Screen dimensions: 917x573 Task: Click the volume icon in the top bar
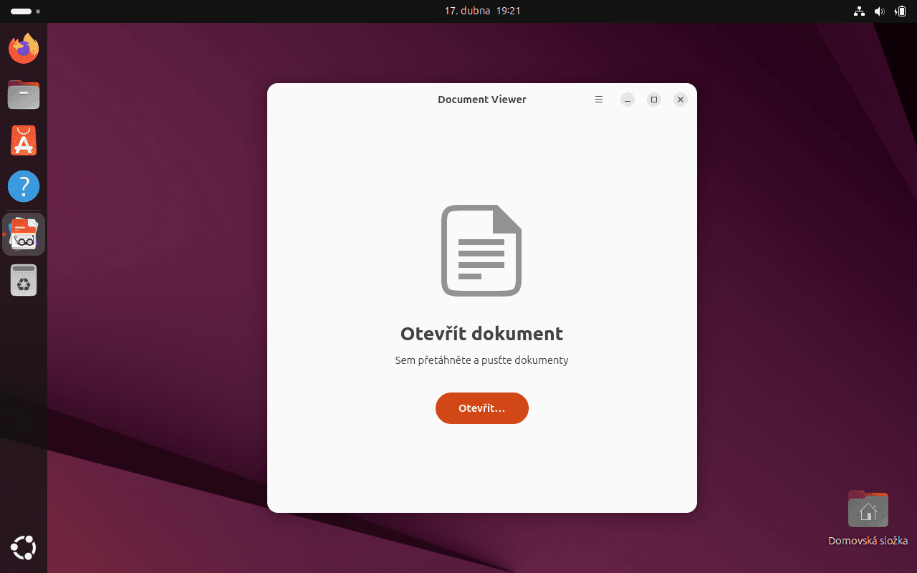pyautogui.click(x=880, y=11)
